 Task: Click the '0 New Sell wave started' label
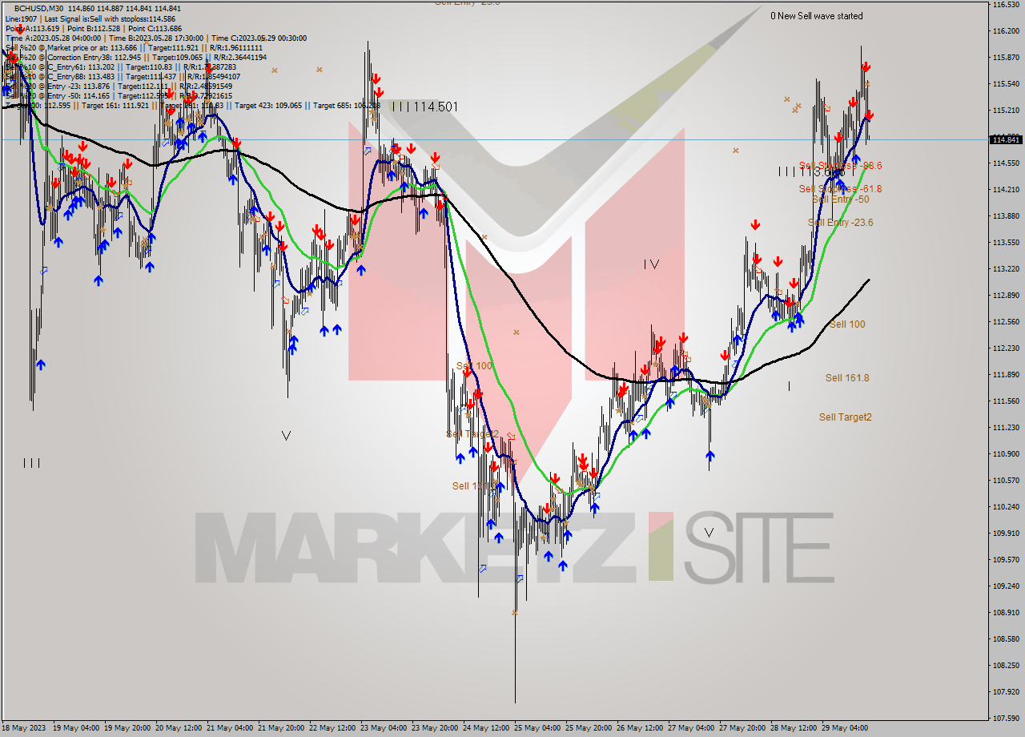[x=817, y=16]
